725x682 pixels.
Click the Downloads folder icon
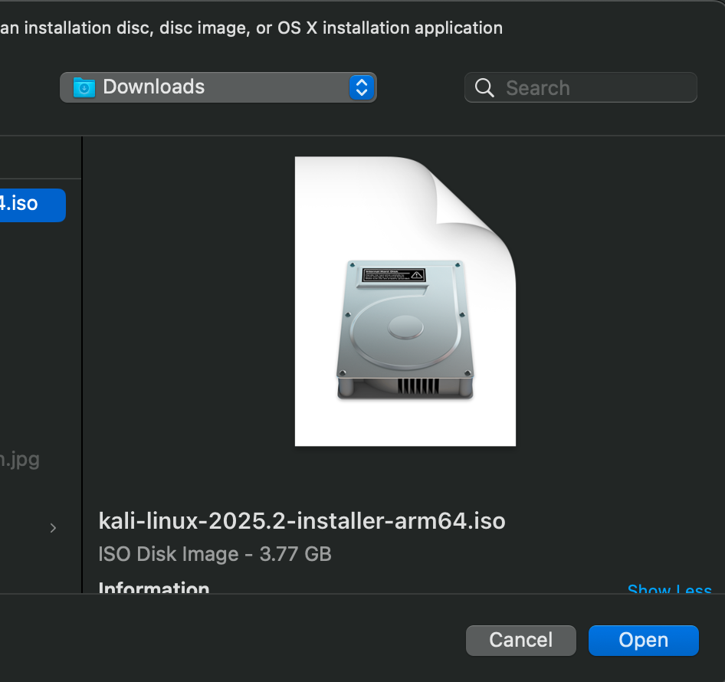84,87
